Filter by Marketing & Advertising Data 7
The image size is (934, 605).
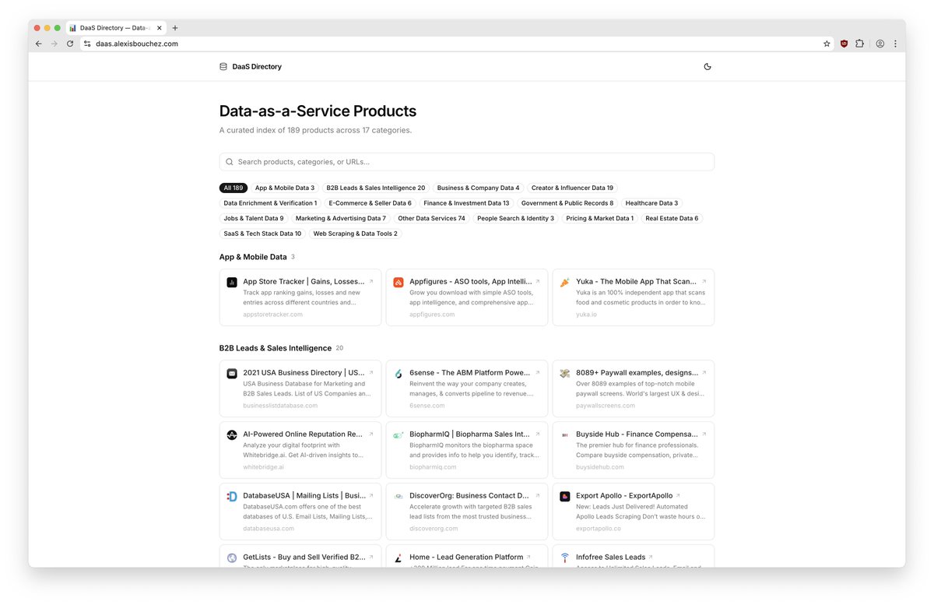click(341, 219)
